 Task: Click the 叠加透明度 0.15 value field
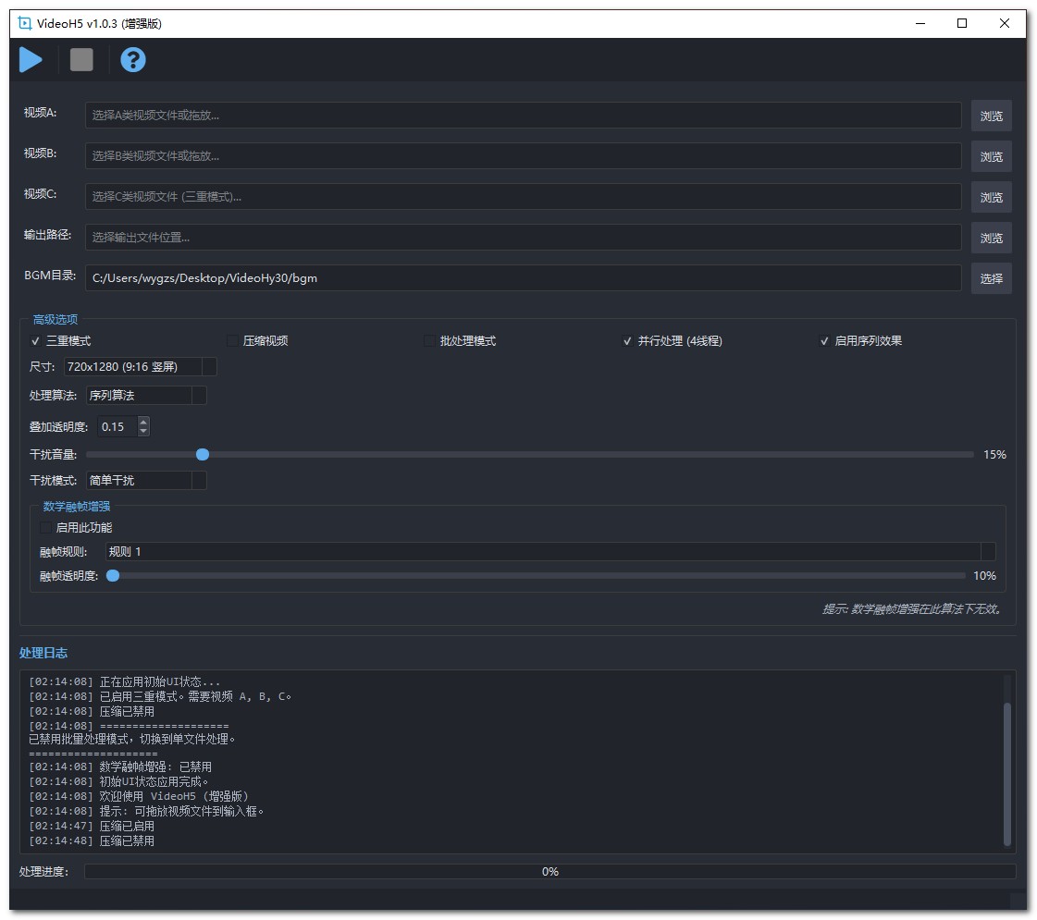[117, 427]
